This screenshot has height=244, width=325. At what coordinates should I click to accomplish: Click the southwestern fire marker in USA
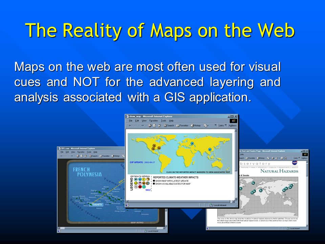pos(153,148)
